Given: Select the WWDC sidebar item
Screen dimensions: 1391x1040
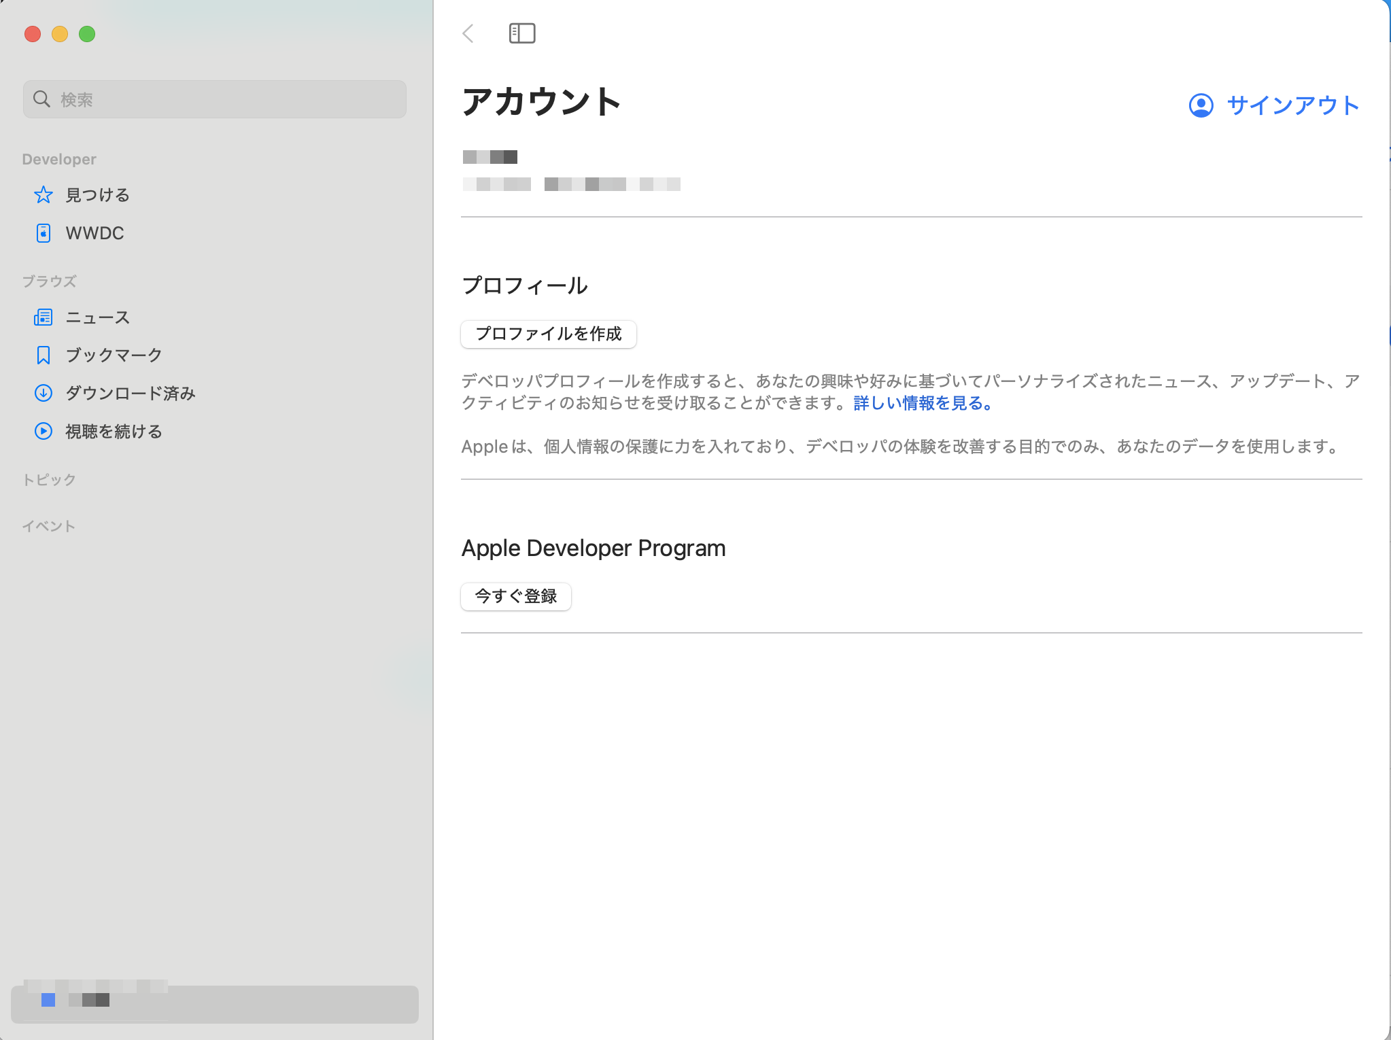Looking at the screenshot, I should pos(95,233).
